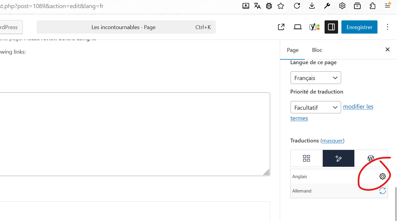Screen dimensions: 397x221
Task: Open the Français language dropdown
Action: [316, 78]
